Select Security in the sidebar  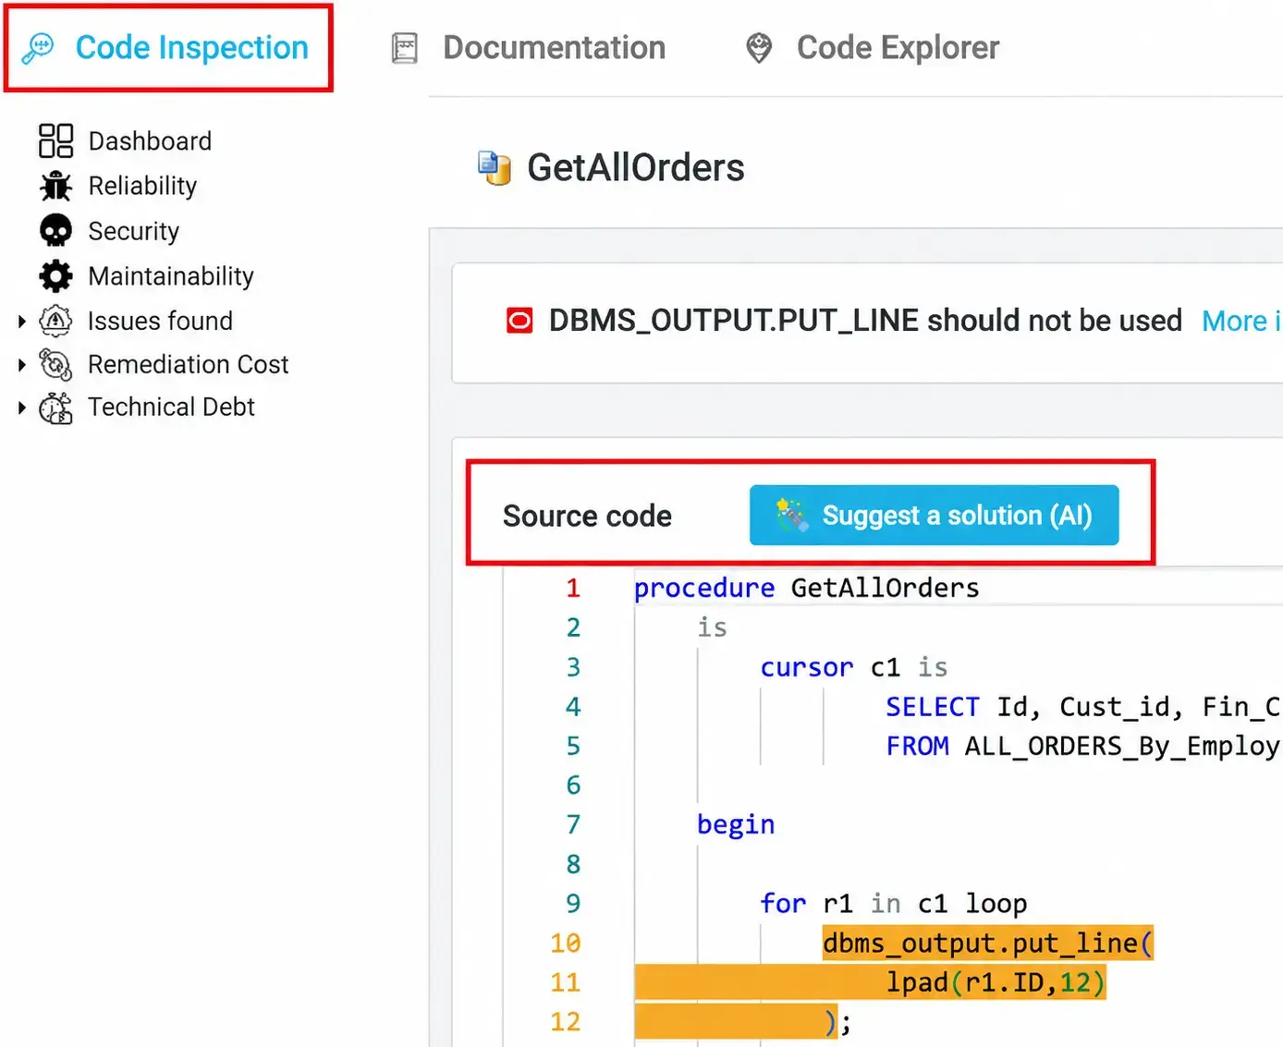tap(134, 231)
